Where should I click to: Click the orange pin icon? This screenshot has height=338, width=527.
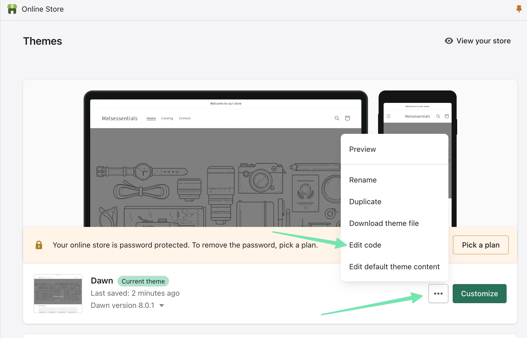pos(519,9)
